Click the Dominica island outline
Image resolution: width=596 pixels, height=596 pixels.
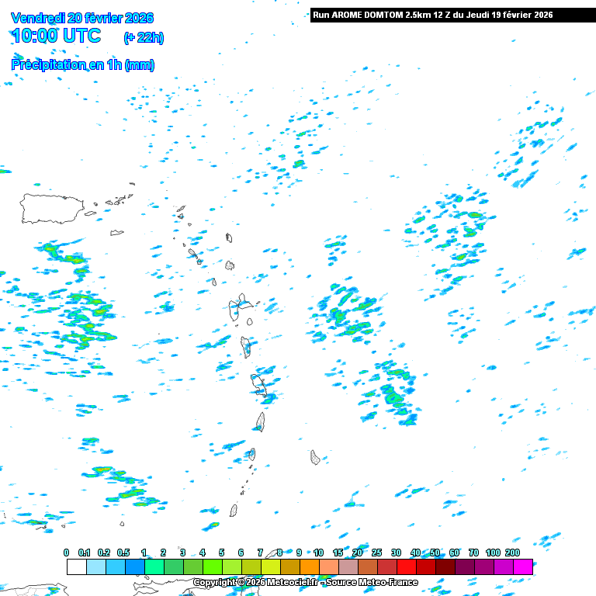(x=247, y=346)
